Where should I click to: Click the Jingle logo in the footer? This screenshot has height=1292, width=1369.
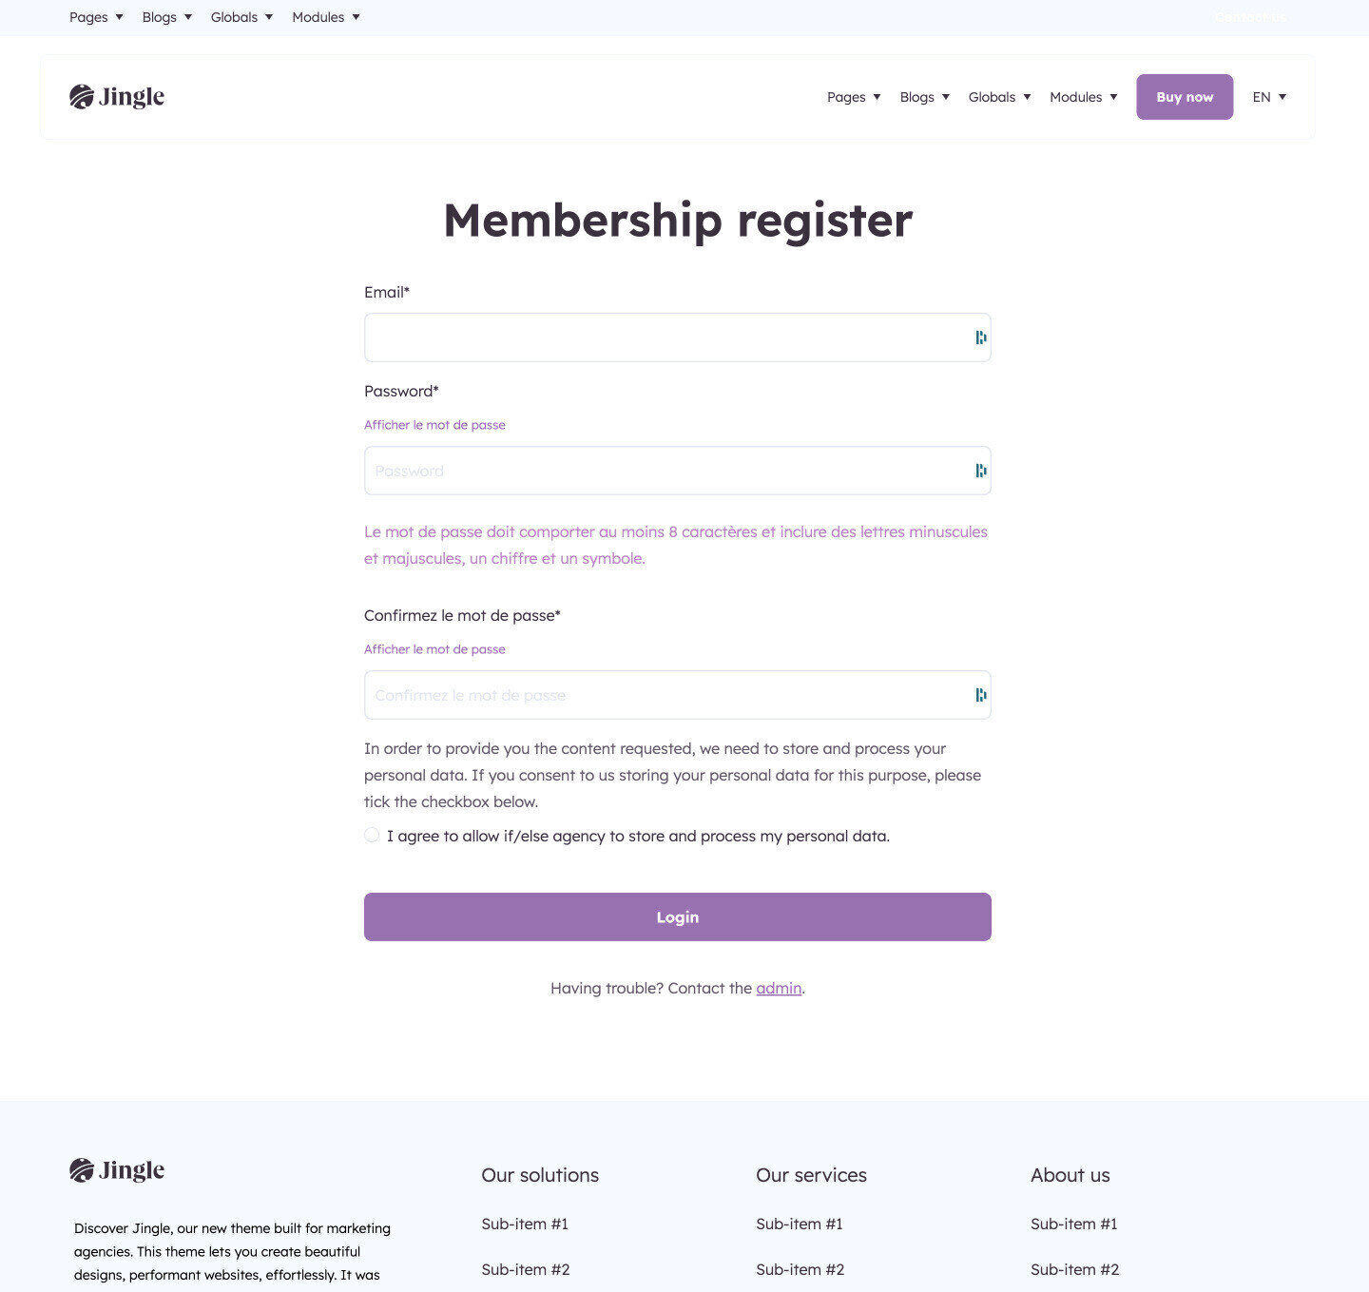117,1170
